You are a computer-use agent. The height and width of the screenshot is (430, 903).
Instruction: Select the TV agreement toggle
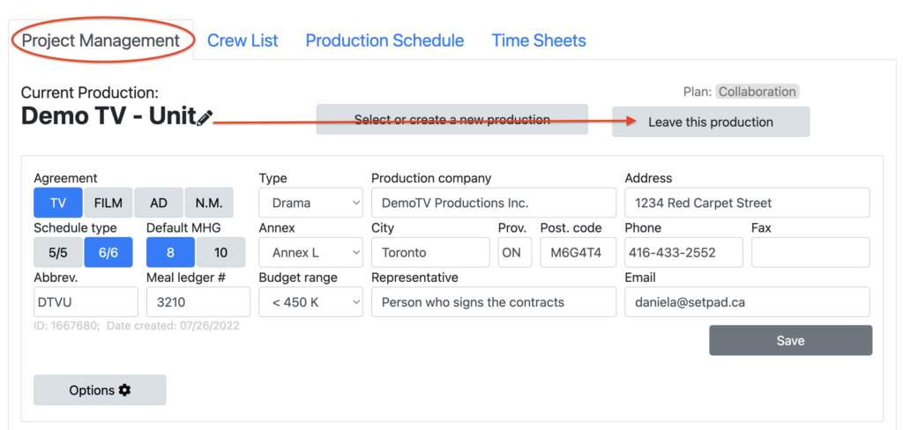[x=58, y=203]
